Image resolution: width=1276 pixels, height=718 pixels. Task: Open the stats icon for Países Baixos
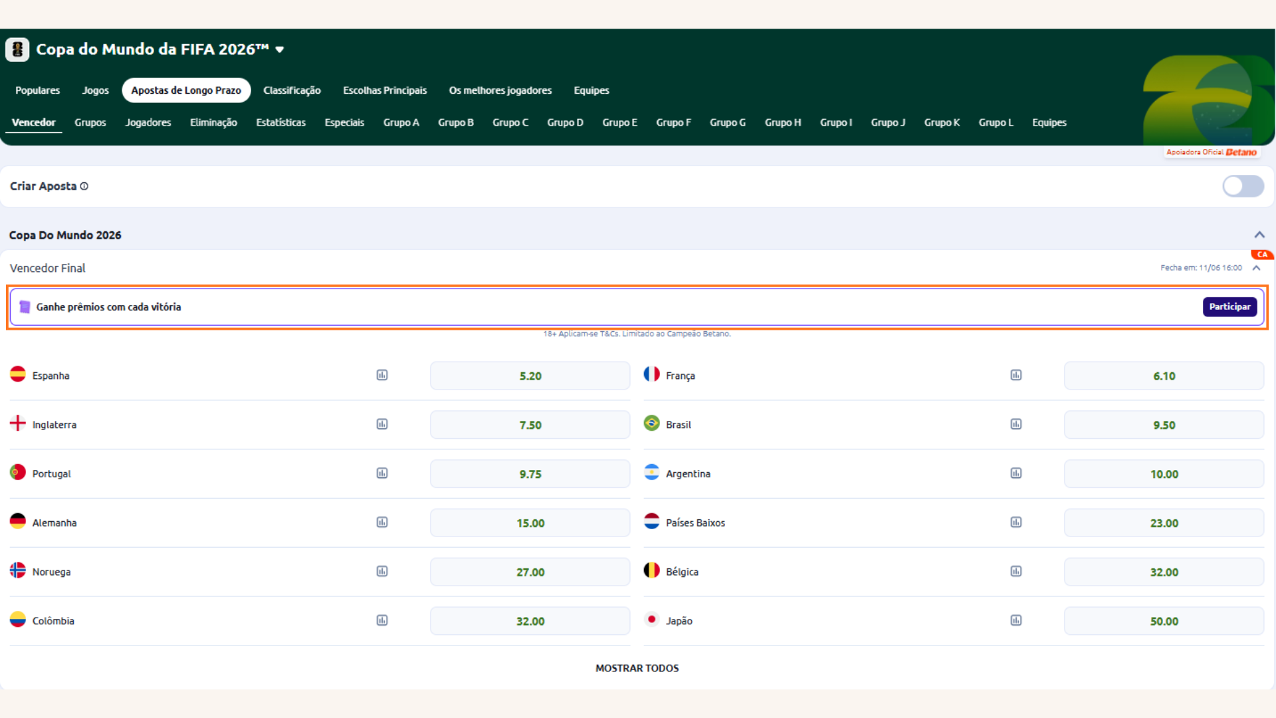[x=1016, y=523]
